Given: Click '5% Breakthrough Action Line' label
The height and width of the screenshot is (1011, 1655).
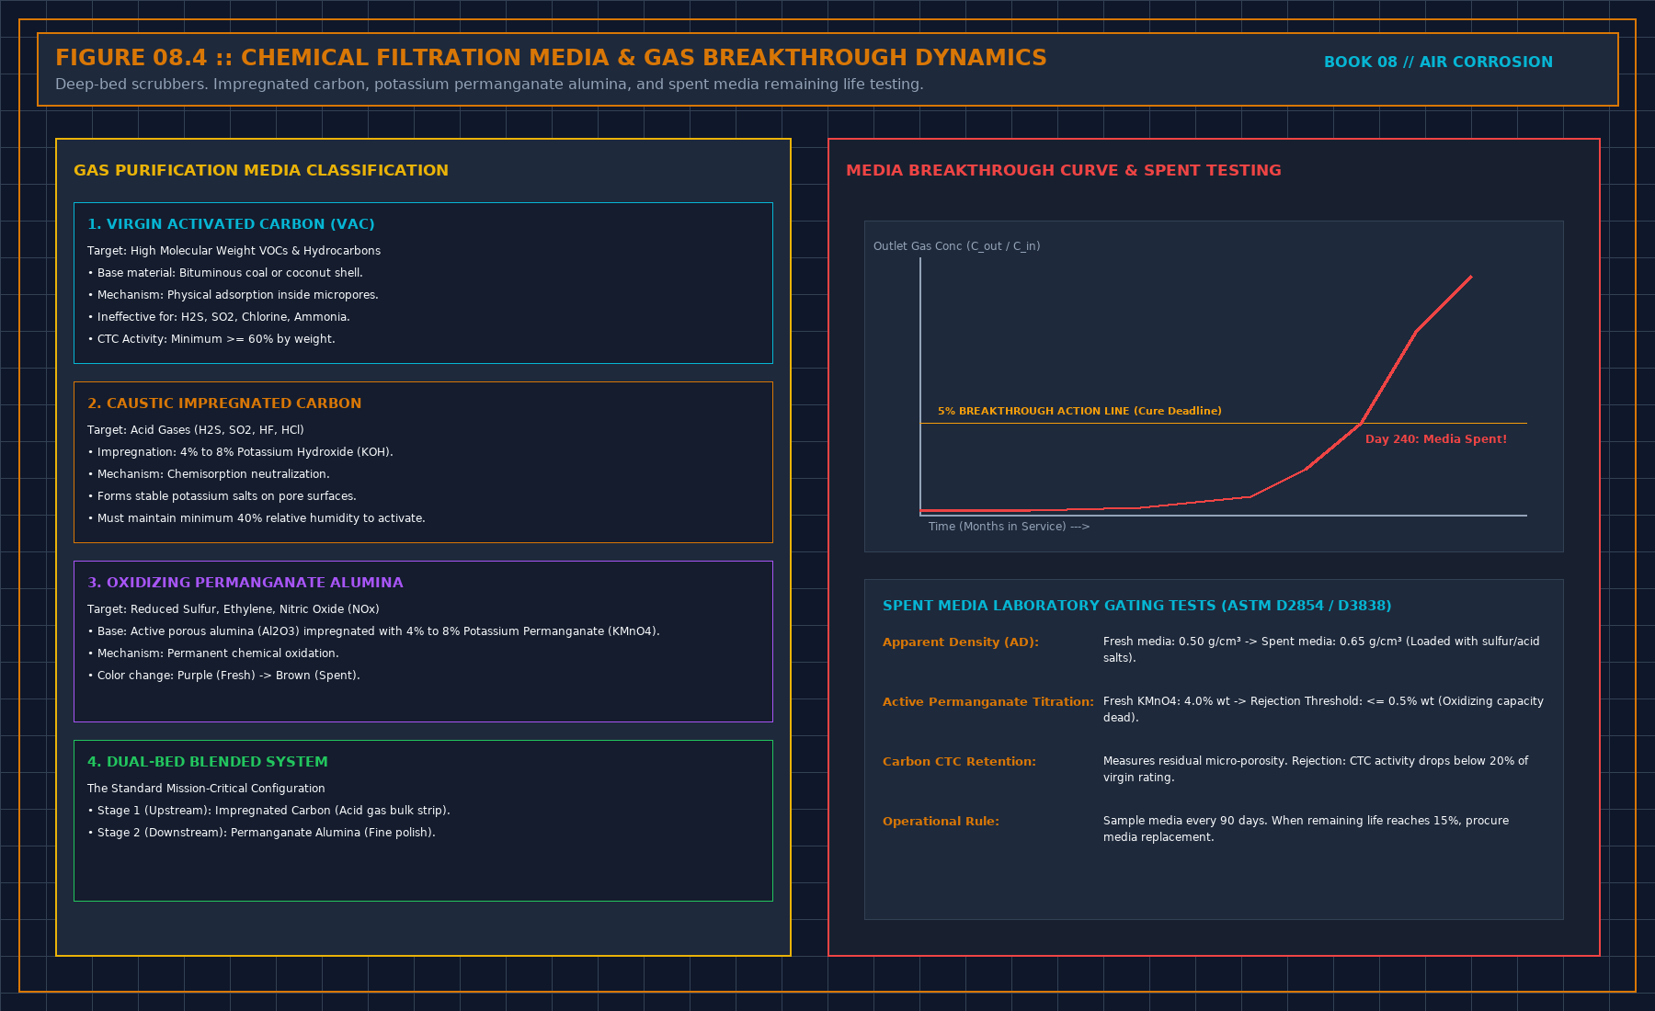Looking at the screenshot, I should pyautogui.click(x=1079, y=412).
